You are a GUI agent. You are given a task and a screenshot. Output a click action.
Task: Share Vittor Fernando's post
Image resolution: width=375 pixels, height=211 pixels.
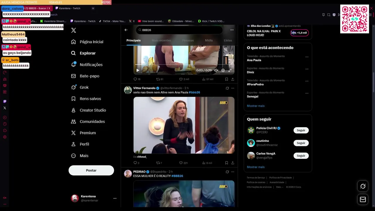click(x=233, y=163)
